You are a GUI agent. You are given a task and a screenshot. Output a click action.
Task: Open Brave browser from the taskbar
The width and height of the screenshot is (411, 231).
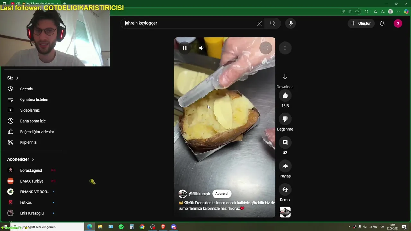tap(163, 227)
